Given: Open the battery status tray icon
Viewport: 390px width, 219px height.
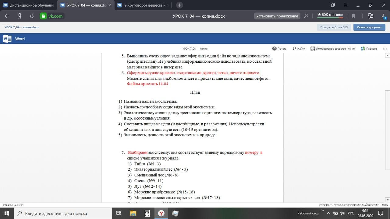Looking at the screenshot, I should click(x=335, y=213).
